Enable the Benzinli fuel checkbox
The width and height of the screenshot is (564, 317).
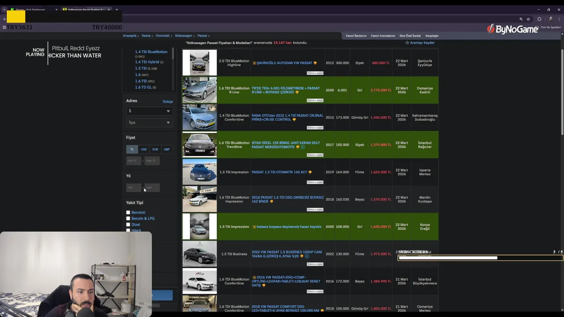pos(128,213)
